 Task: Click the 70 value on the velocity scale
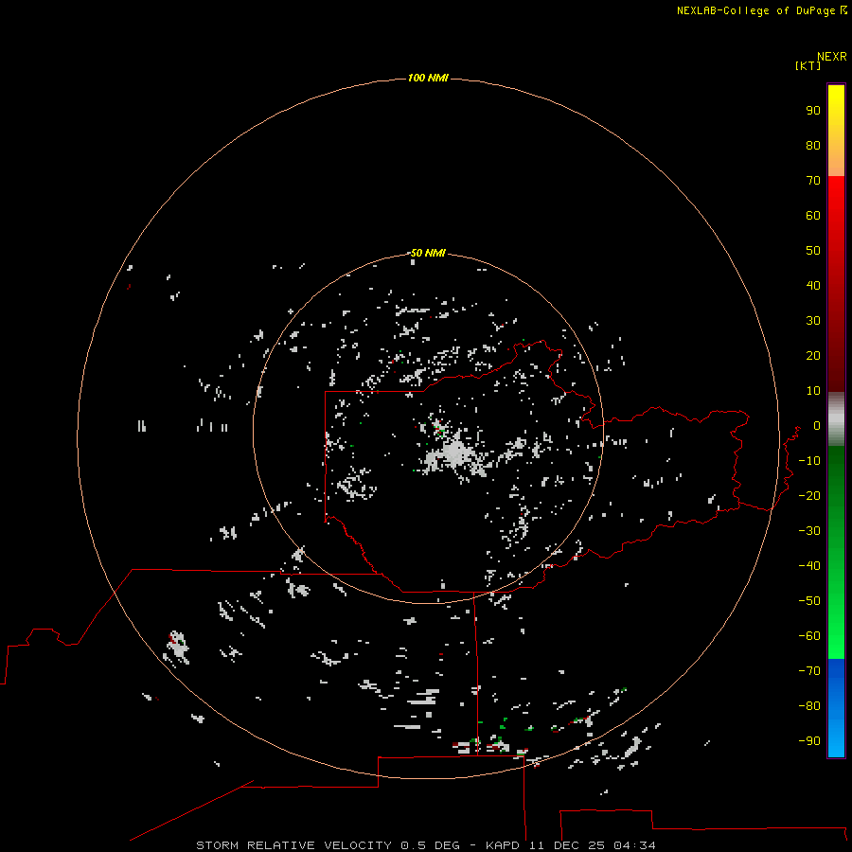pyautogui.click(x=813, y=181)
